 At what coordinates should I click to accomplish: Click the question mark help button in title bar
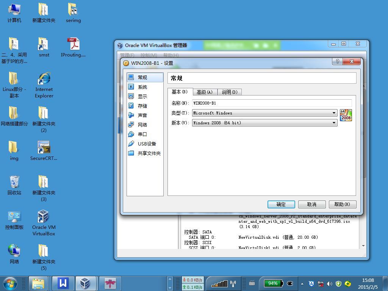point(337,62)
